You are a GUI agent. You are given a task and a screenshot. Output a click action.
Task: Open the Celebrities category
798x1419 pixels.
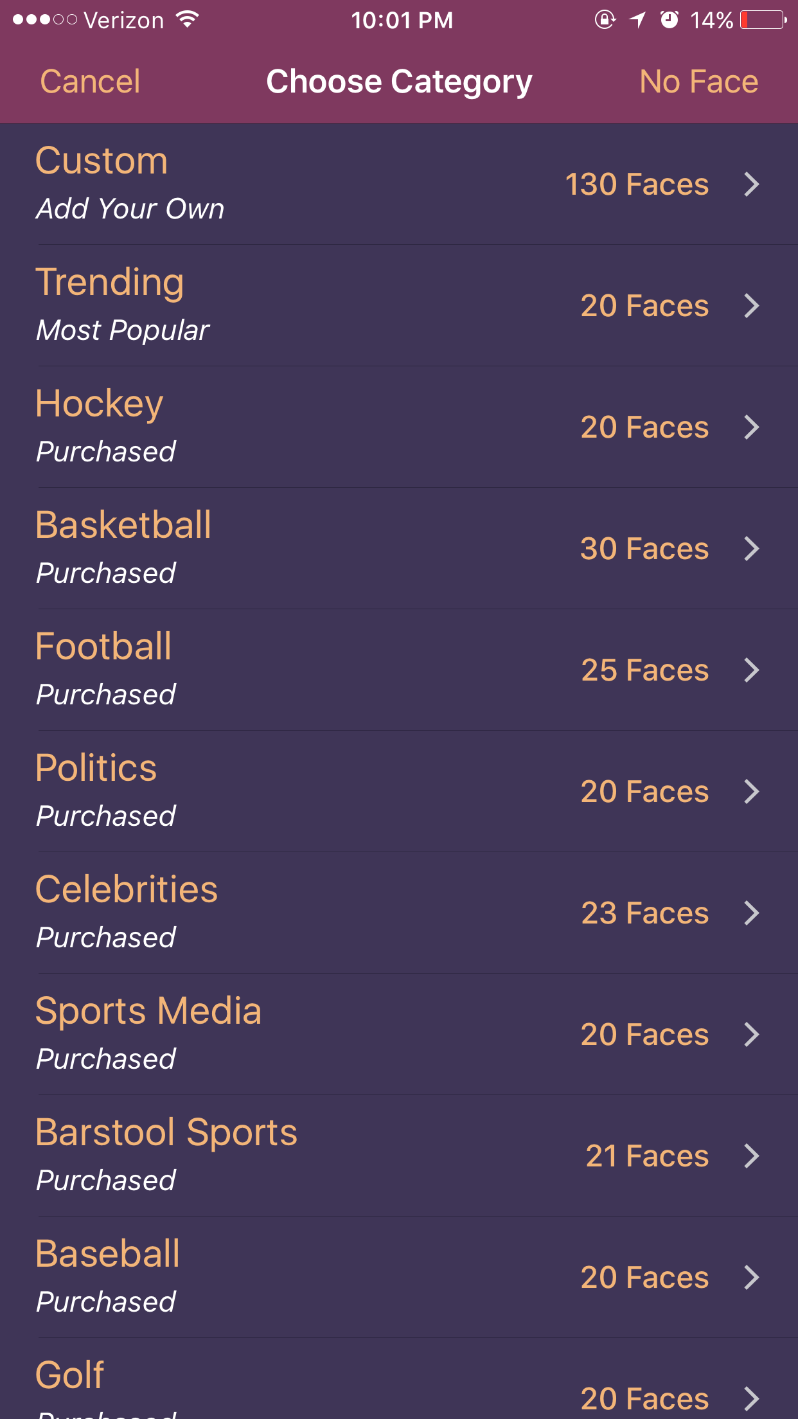click(398, 913)
